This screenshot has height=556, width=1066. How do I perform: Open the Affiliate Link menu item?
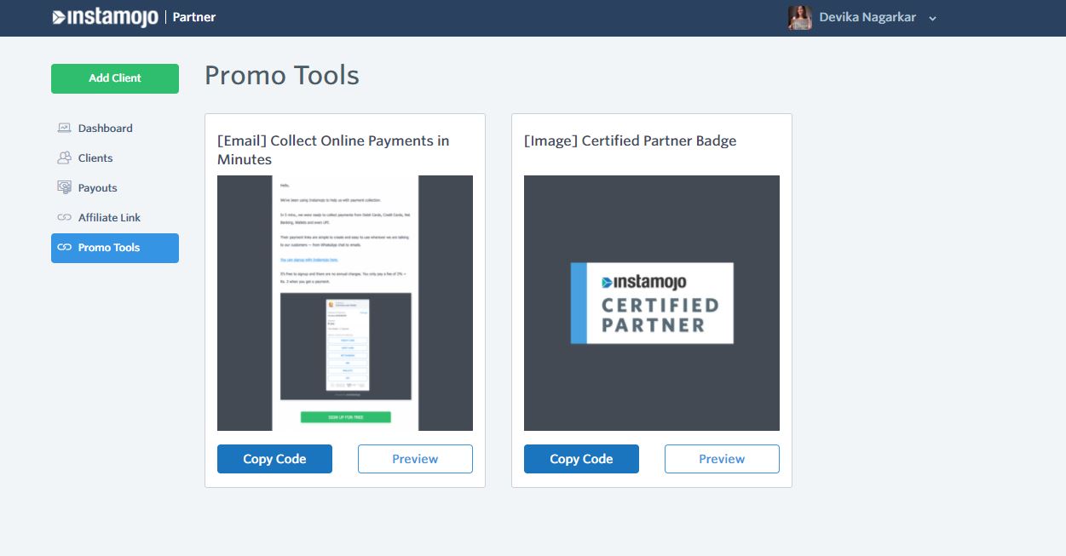click(x=115, y=217)
